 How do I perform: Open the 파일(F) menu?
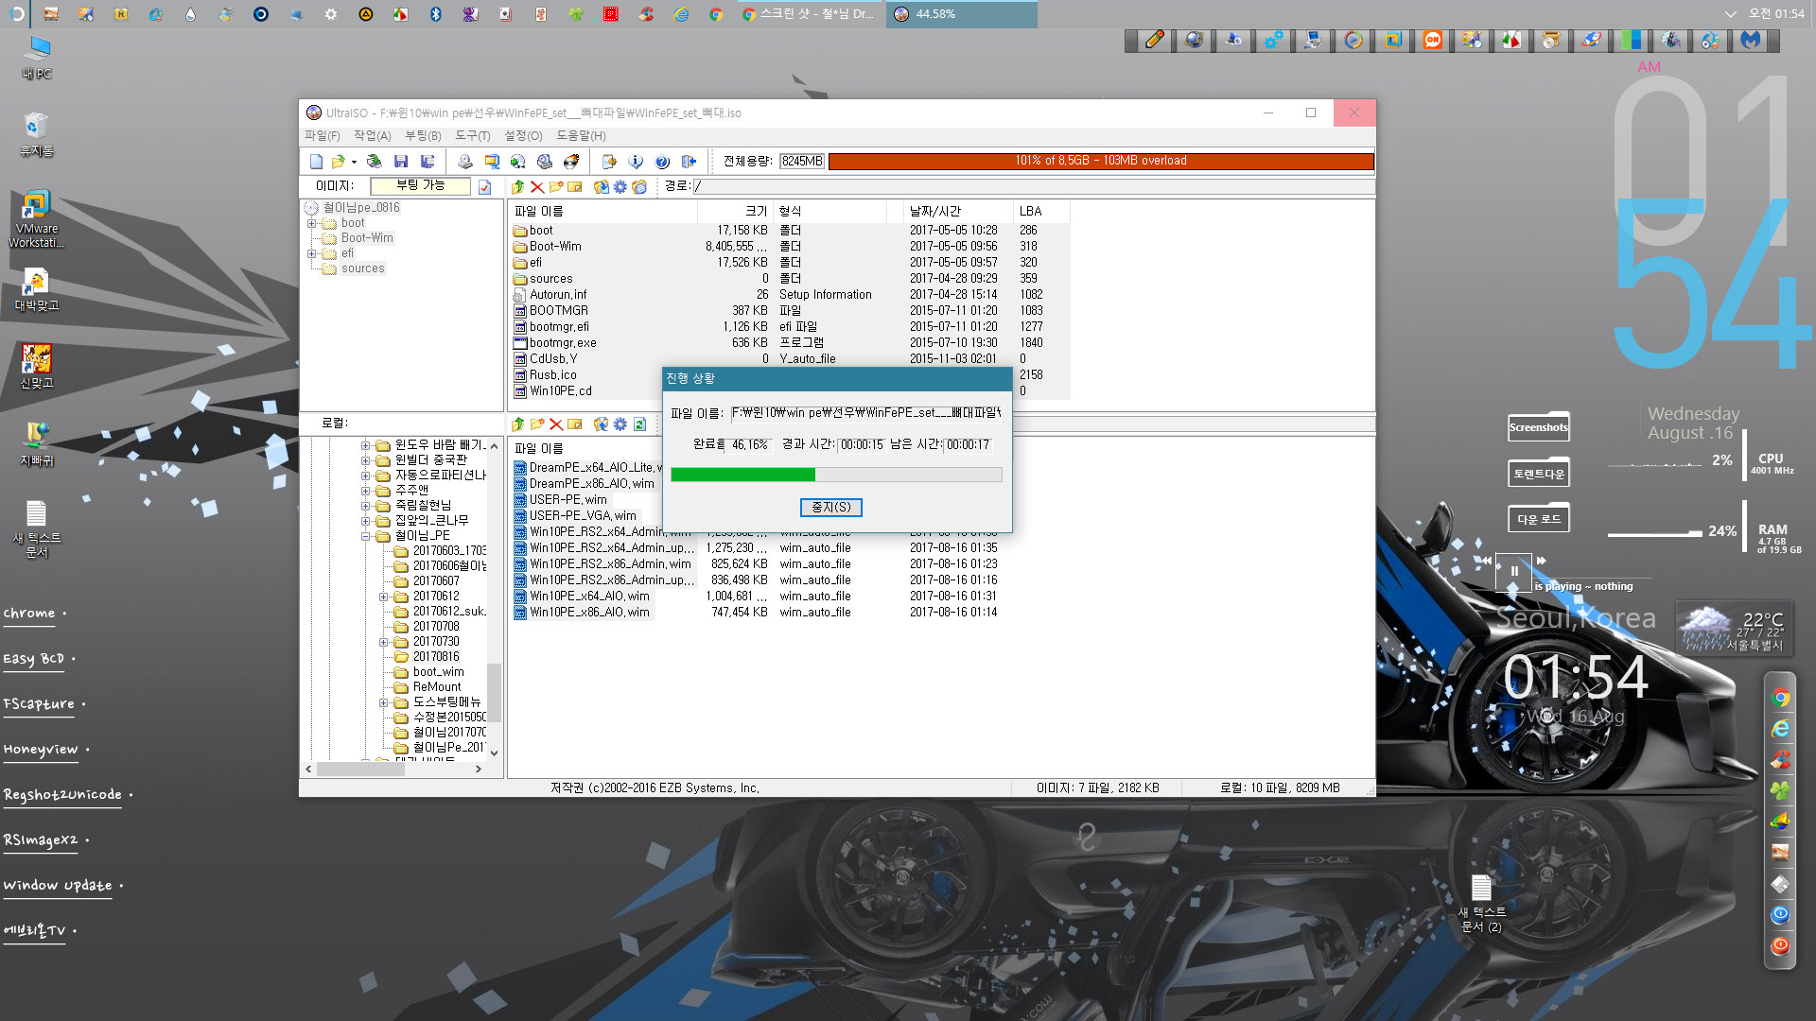coord(323,136)
